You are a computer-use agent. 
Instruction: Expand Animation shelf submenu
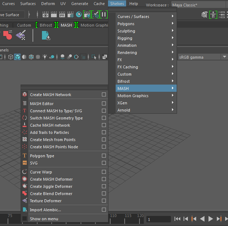point(146,45)
